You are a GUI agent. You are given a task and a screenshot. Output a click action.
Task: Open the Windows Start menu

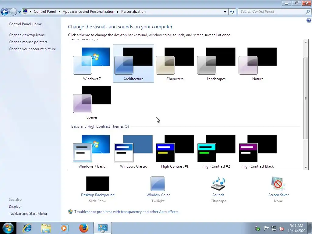click(x=8, y=228)
